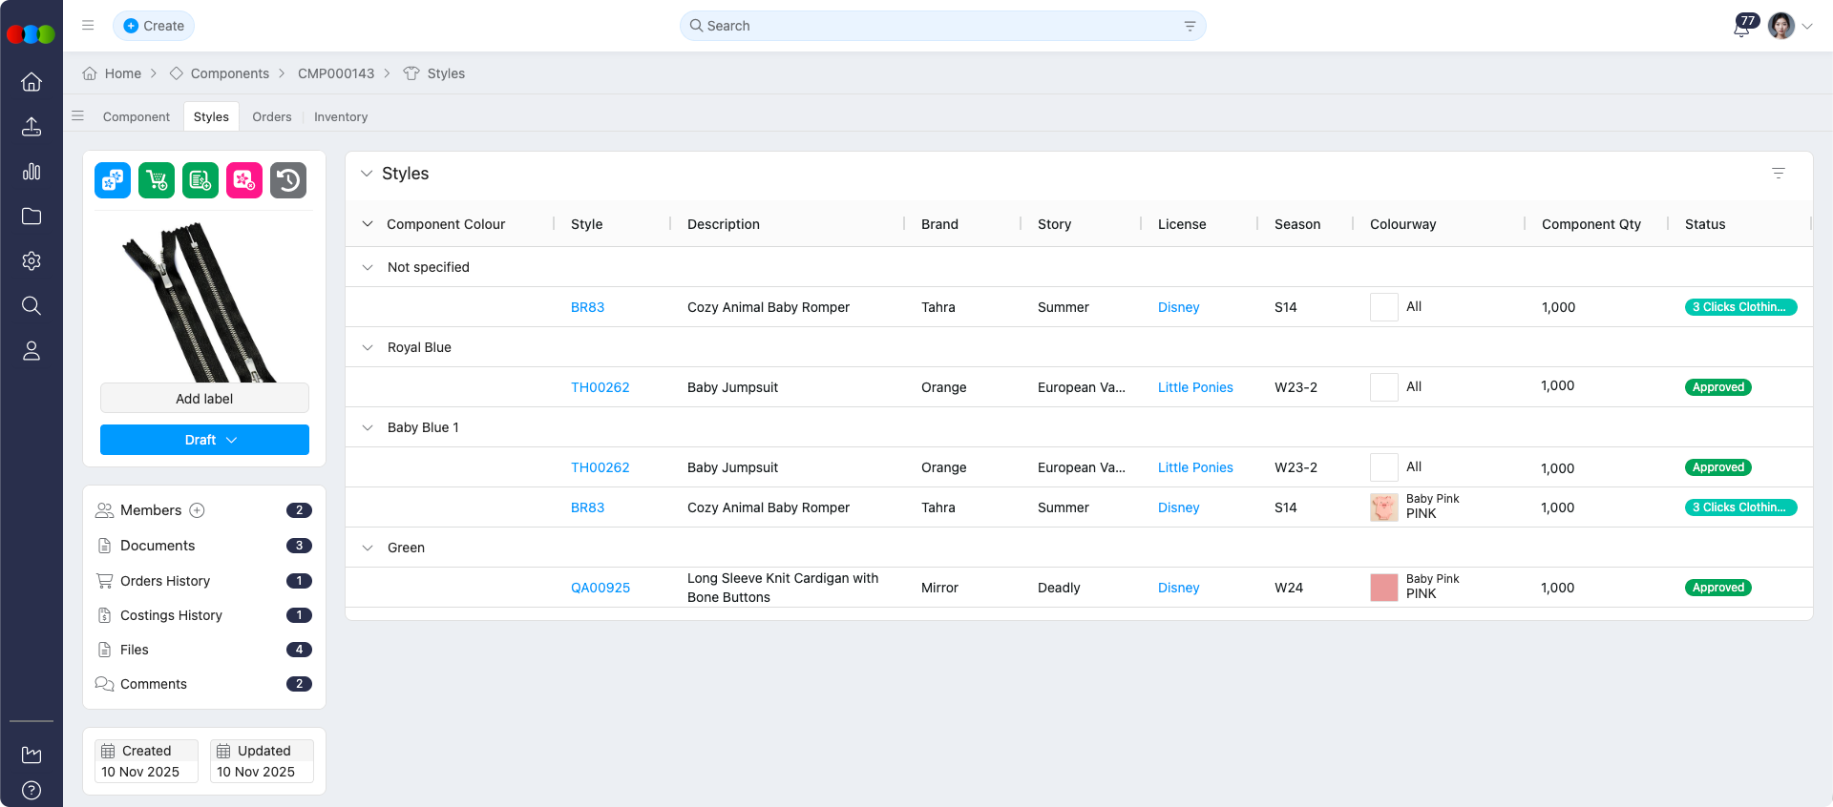Click the empty All colourway swatch under Royal Blue
Image resolution: width=1833 pixels, height=807 pixels.
pos(1384,387)
